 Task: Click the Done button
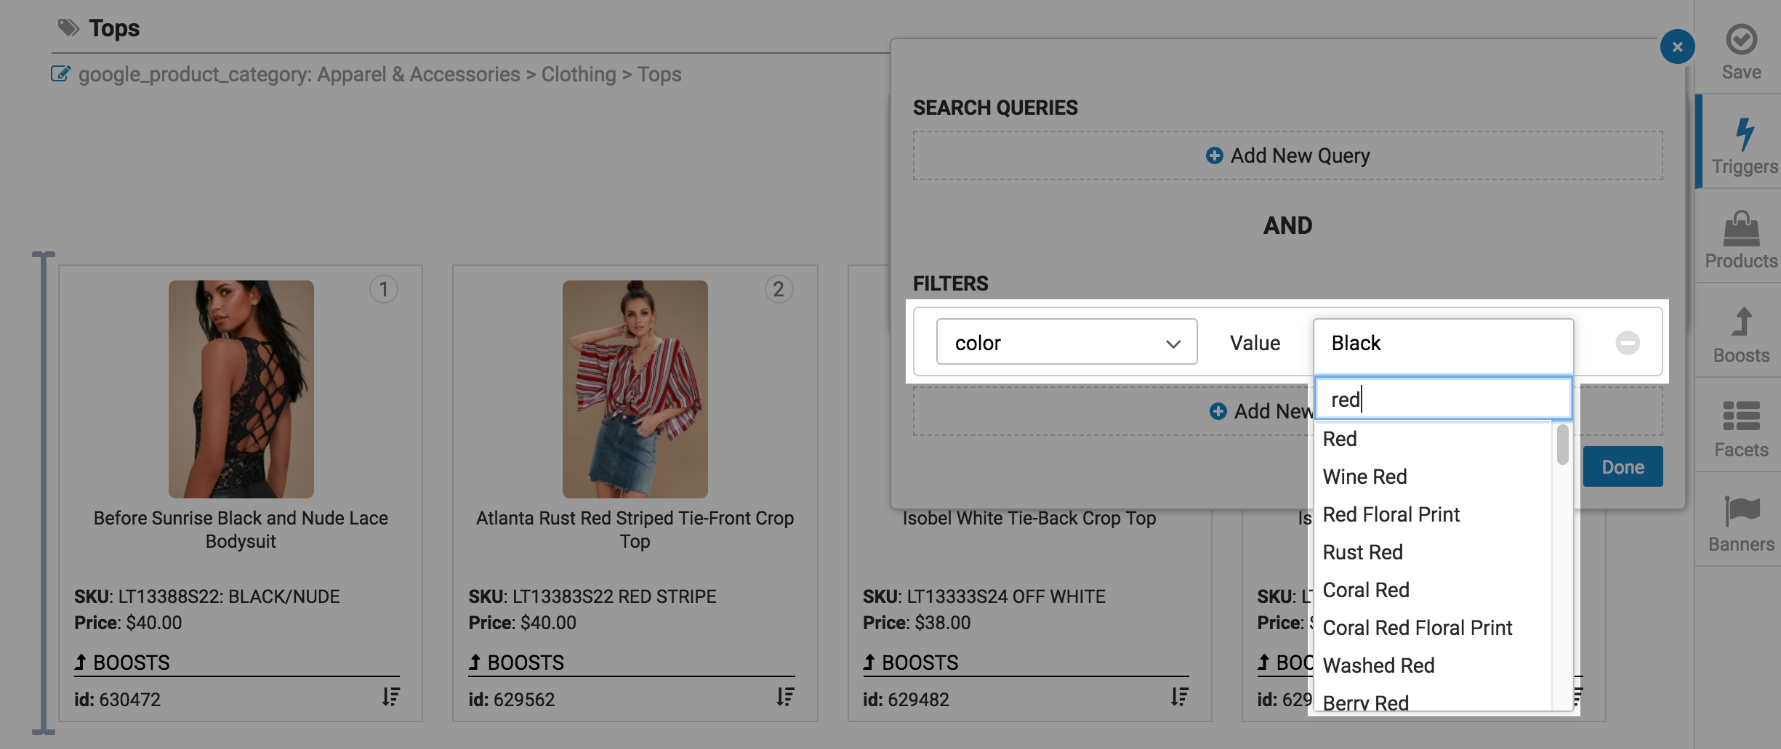click(x=1623, y=467)
